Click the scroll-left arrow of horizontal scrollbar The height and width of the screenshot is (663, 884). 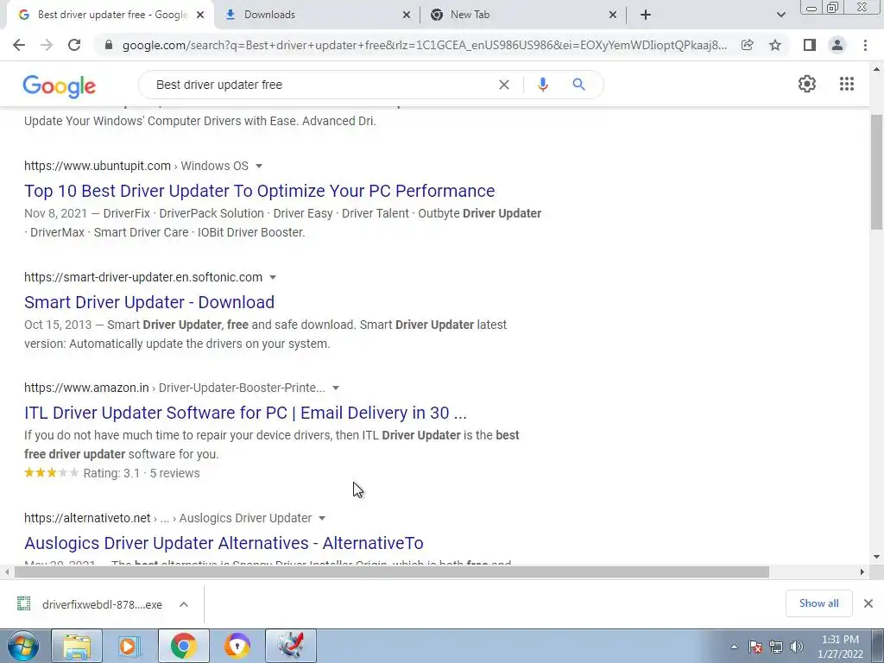pos(7,572)
